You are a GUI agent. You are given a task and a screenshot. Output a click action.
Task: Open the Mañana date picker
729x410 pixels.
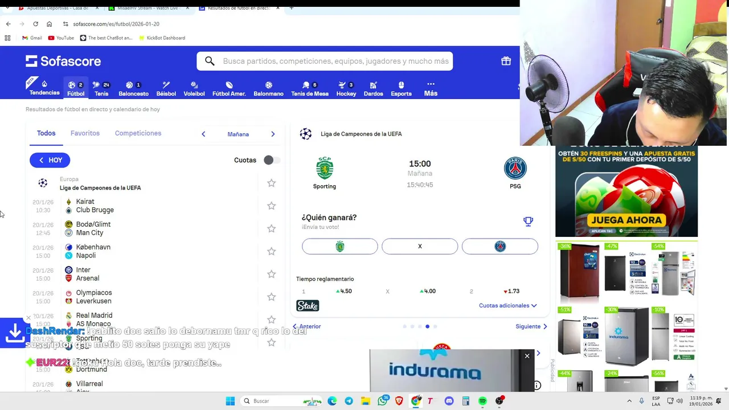(238, 134)
